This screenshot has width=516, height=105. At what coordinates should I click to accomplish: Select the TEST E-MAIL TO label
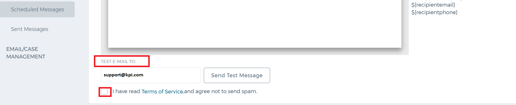tap(118, 61)
